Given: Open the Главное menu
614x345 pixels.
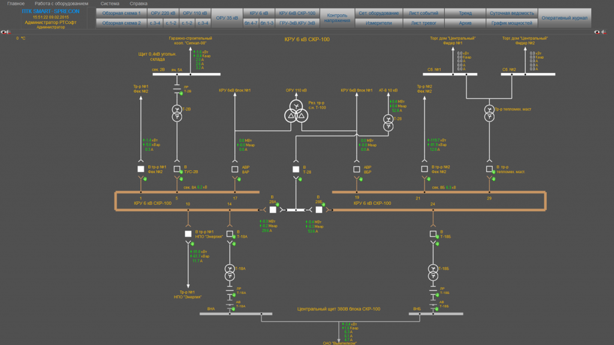Looking at the screenshot, I should 16,4.
